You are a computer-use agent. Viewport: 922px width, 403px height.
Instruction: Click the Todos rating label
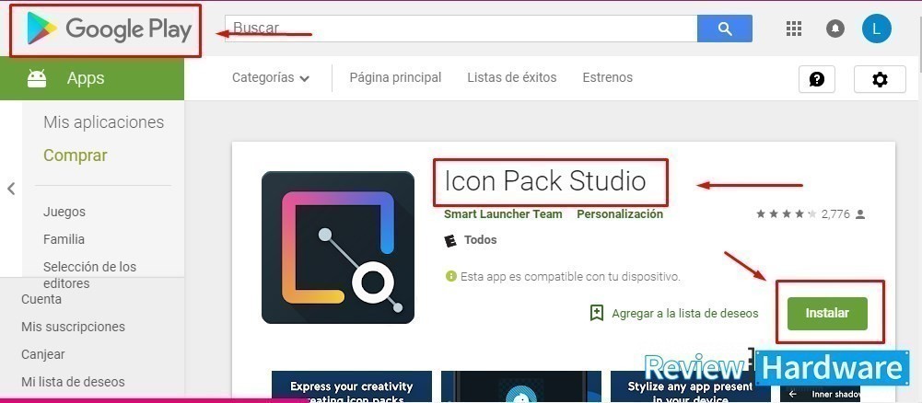(481, 240)
